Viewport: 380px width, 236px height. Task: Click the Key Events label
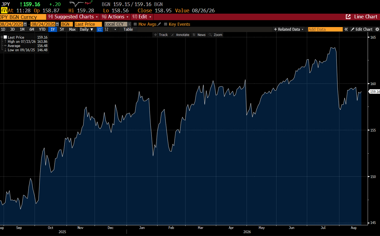180,24
